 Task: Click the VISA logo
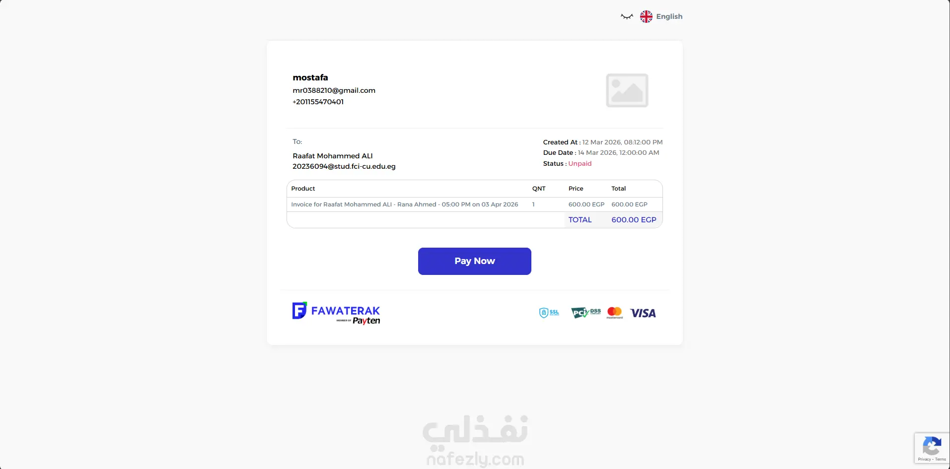[643, 313]
